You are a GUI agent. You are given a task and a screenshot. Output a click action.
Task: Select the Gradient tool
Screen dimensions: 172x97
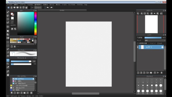[8, 38]
